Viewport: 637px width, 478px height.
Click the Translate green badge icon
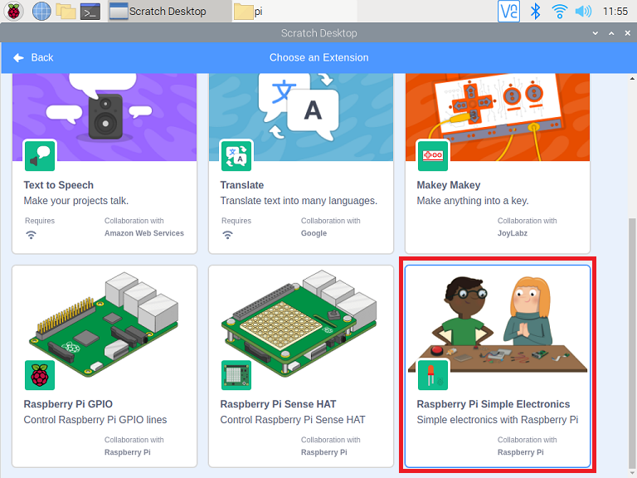[236, 156]
